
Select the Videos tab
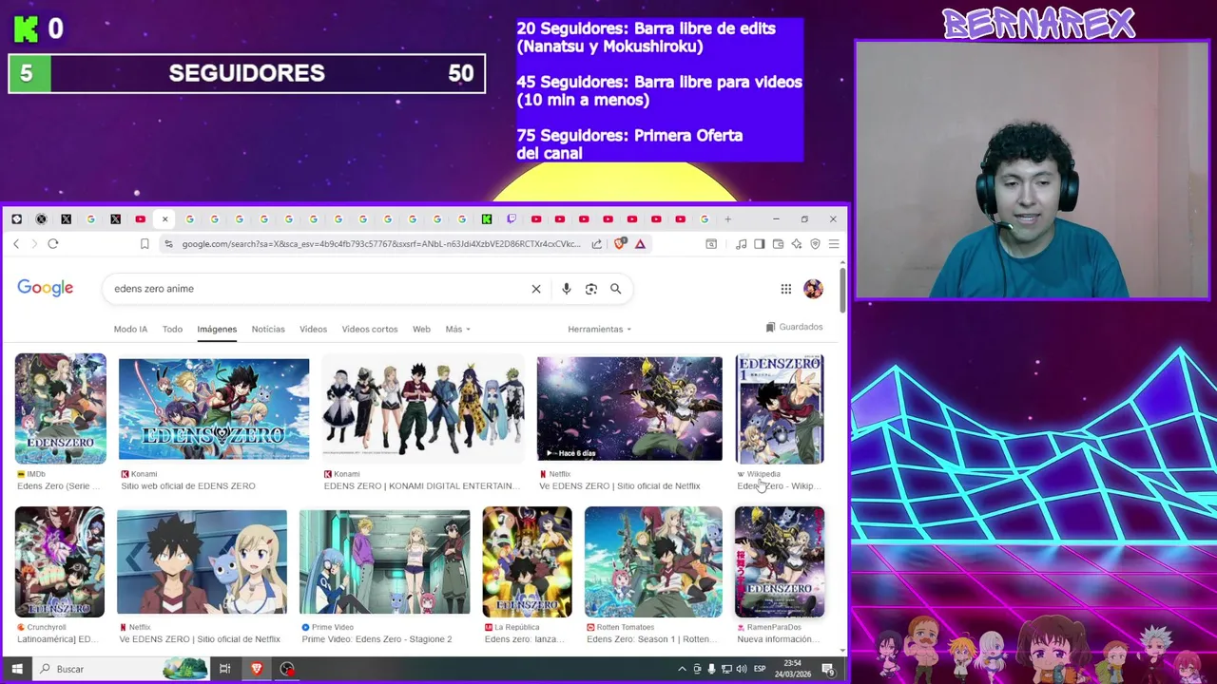tap(313, 329)
